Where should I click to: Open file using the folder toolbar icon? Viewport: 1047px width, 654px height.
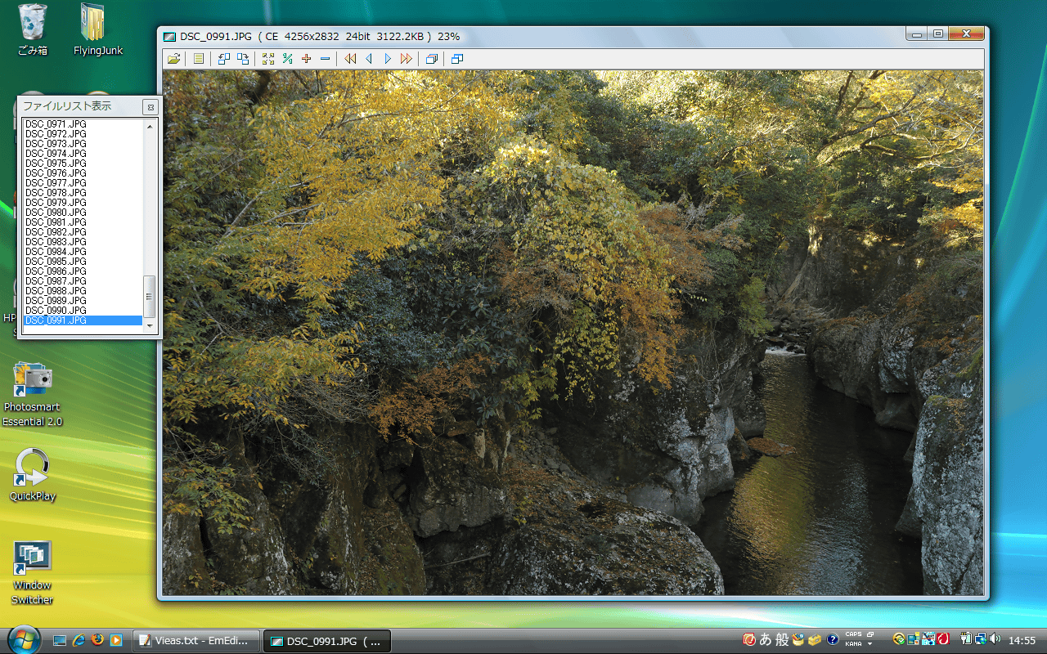tap(173, 59)
